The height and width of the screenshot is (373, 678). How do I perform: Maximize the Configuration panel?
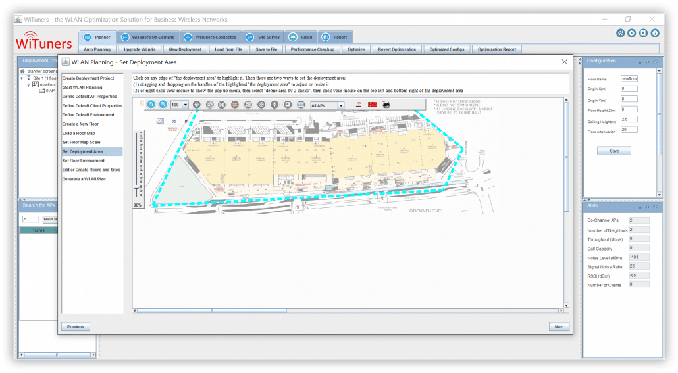pyautogui.click(x=648, y=62)
